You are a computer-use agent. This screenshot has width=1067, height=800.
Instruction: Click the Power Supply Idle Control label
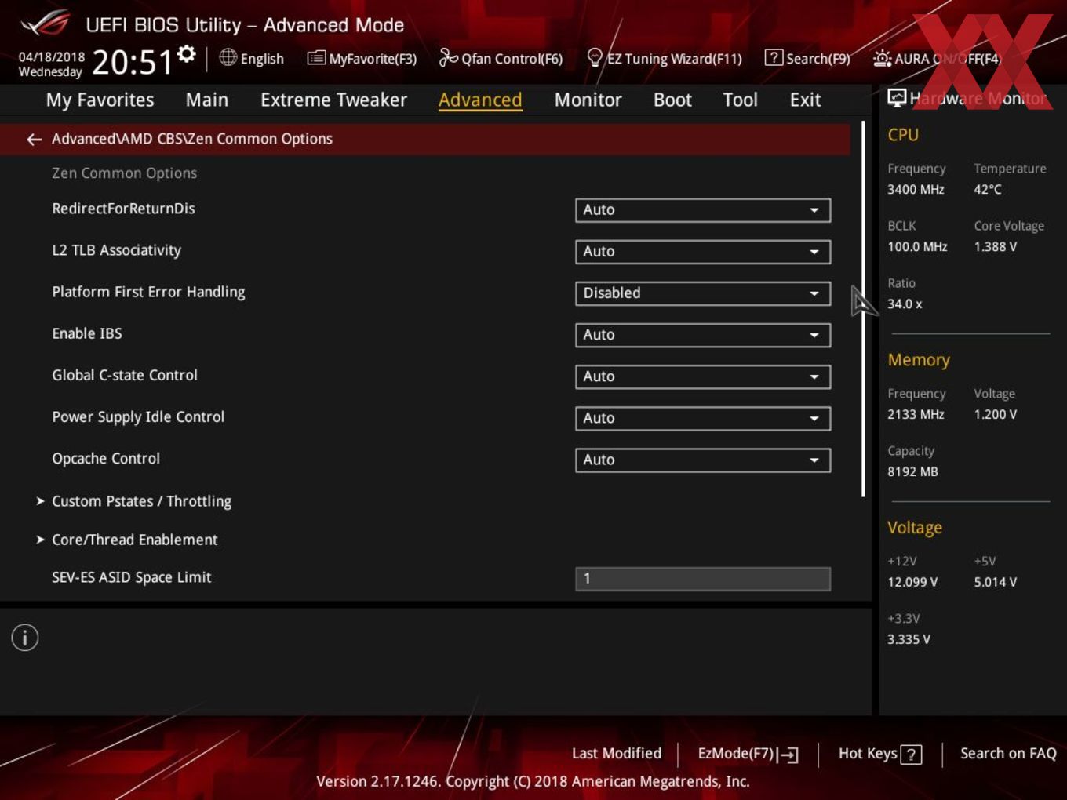point(138,417)
